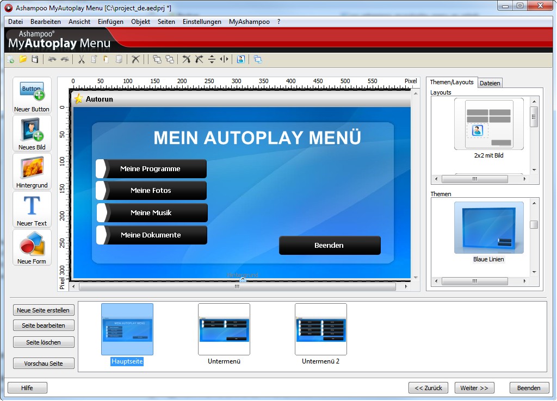Viewport: 557px width, 401px height.
Task: Click Seite bearbeiten button
Action: coord(44,325)
